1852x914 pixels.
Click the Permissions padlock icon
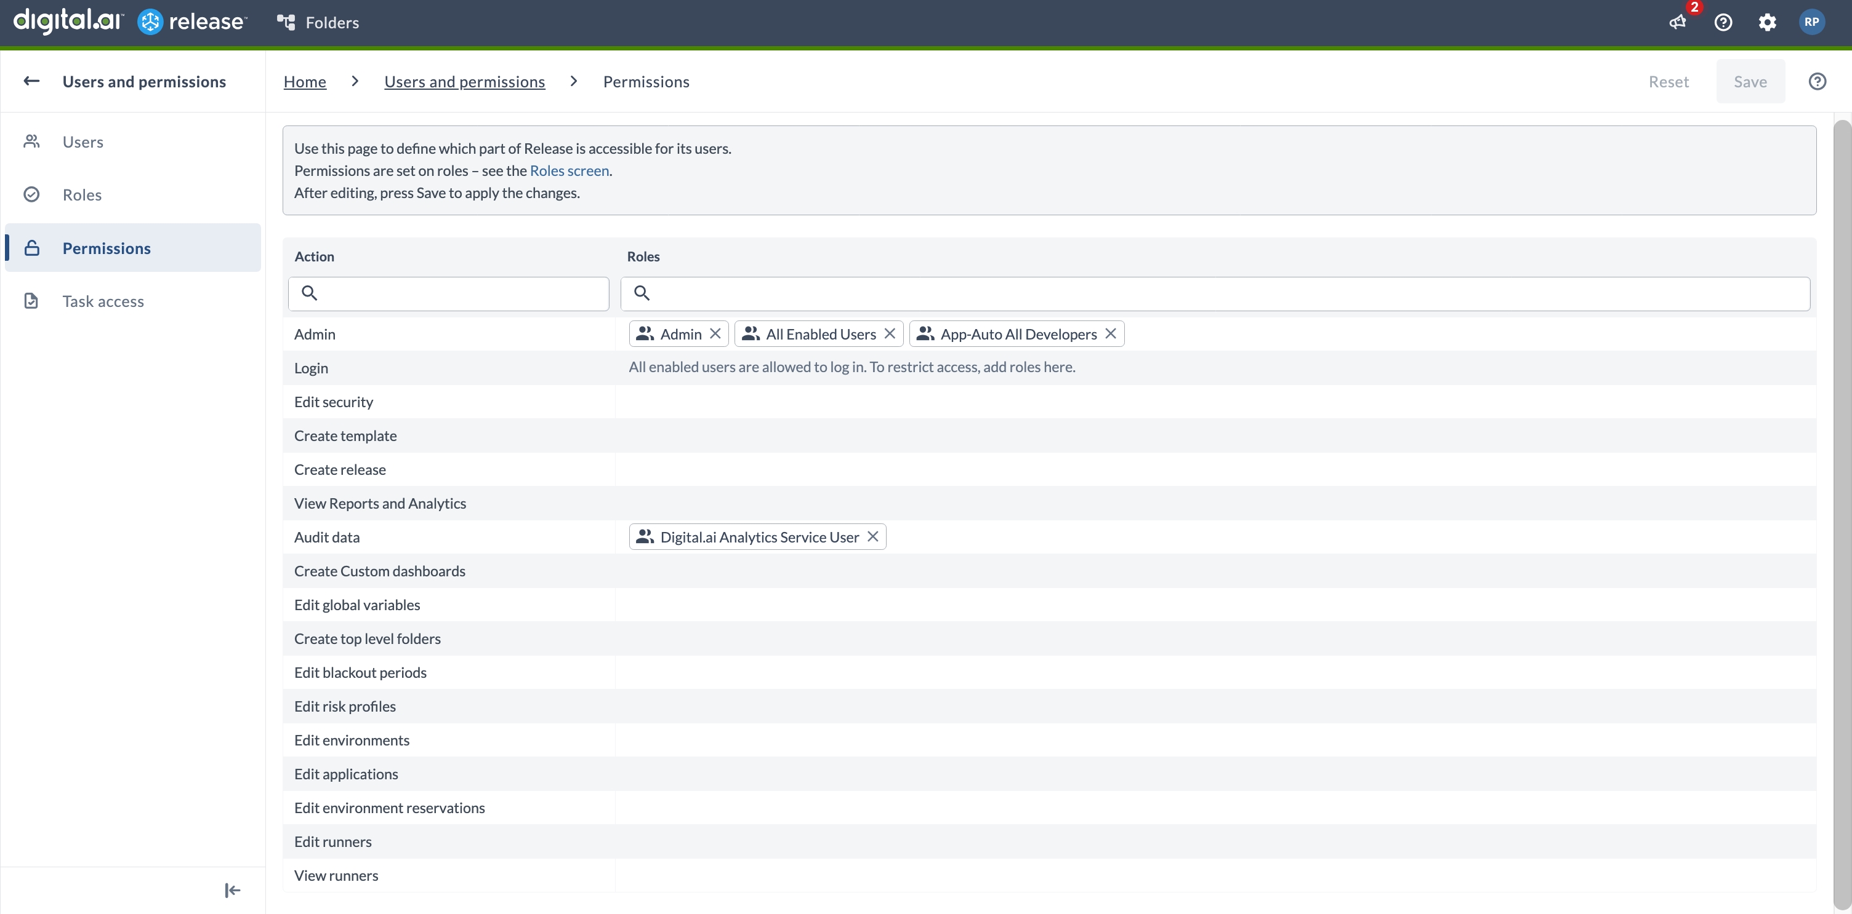(31, 248)
